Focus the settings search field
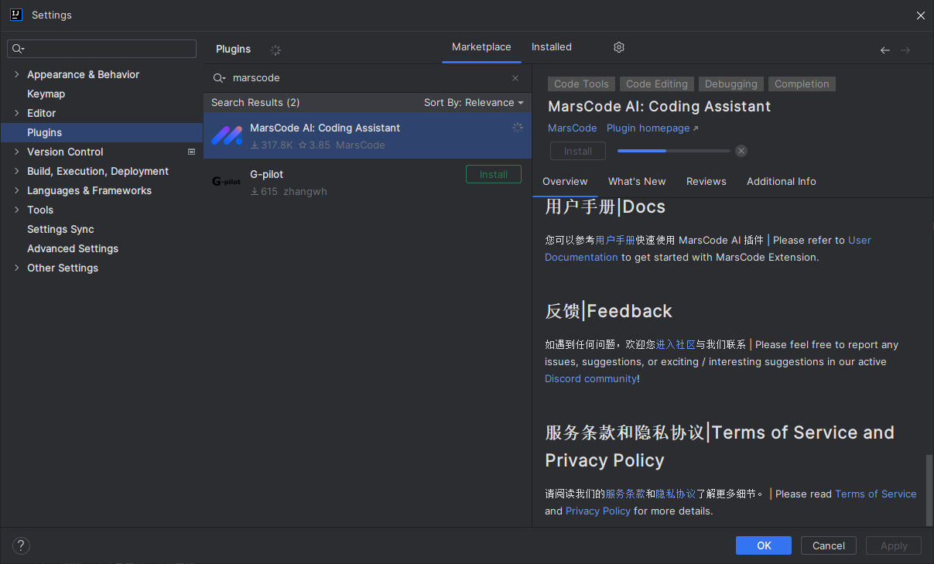The height and width of the screenshot is (564, 934). [102, 49]
